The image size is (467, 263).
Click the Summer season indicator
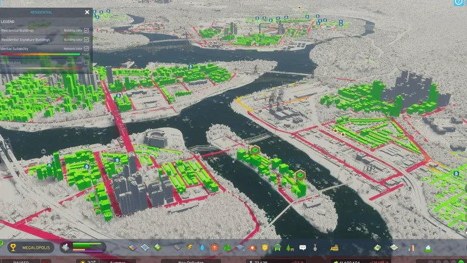click(118, 262)
